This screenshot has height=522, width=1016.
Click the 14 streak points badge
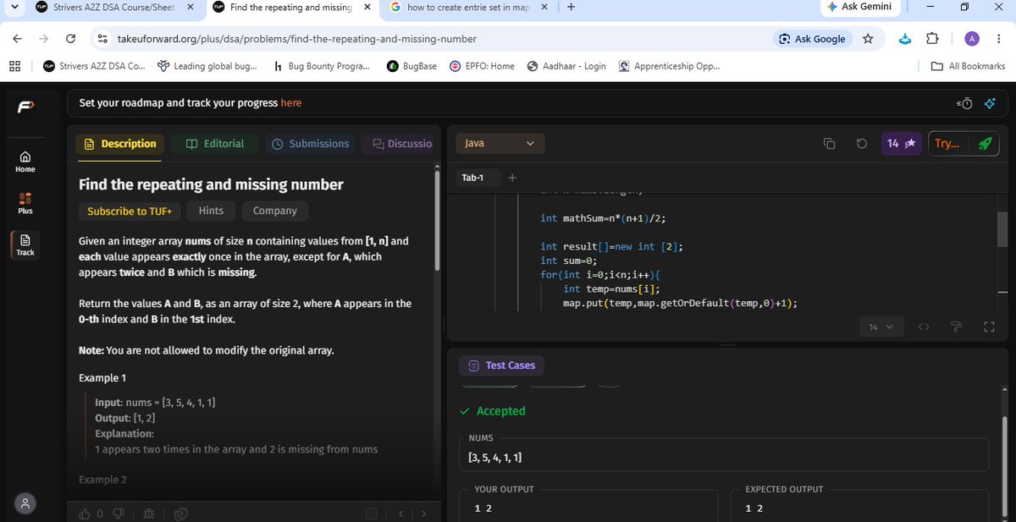[901, 144]
